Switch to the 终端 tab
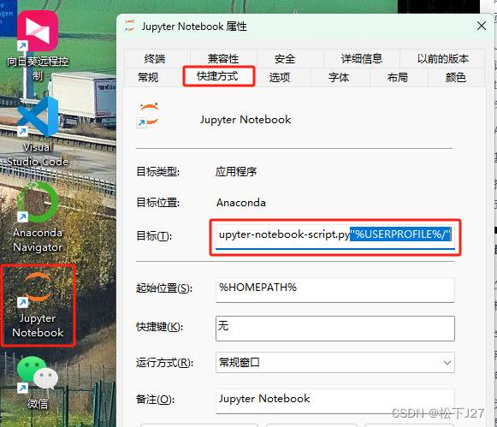The image size is (497, 427). [x=155, y=59]
